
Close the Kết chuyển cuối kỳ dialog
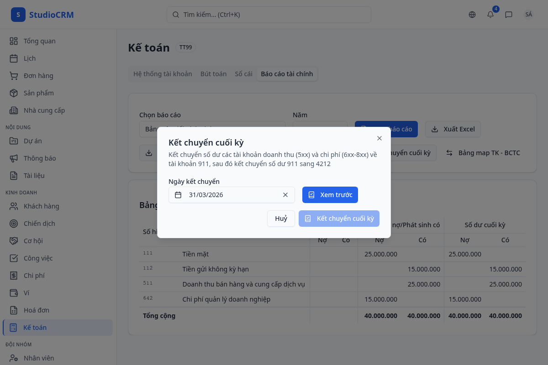(x=379, y=138)
